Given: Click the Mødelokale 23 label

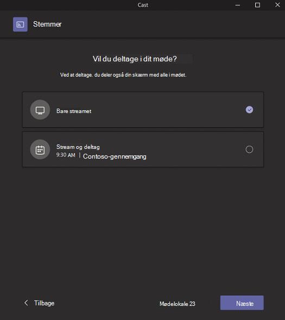Looking at the screenshot, I should [x=178, y=304].
